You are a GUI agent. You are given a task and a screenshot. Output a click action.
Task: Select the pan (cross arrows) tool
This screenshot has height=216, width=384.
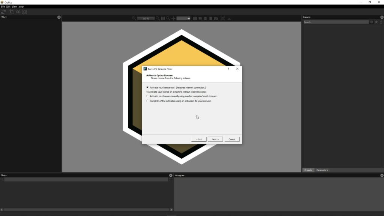(173, 18)
